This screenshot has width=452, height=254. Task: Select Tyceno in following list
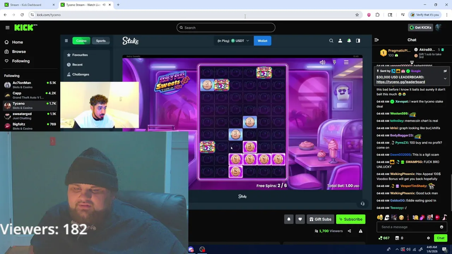[30, 105]
